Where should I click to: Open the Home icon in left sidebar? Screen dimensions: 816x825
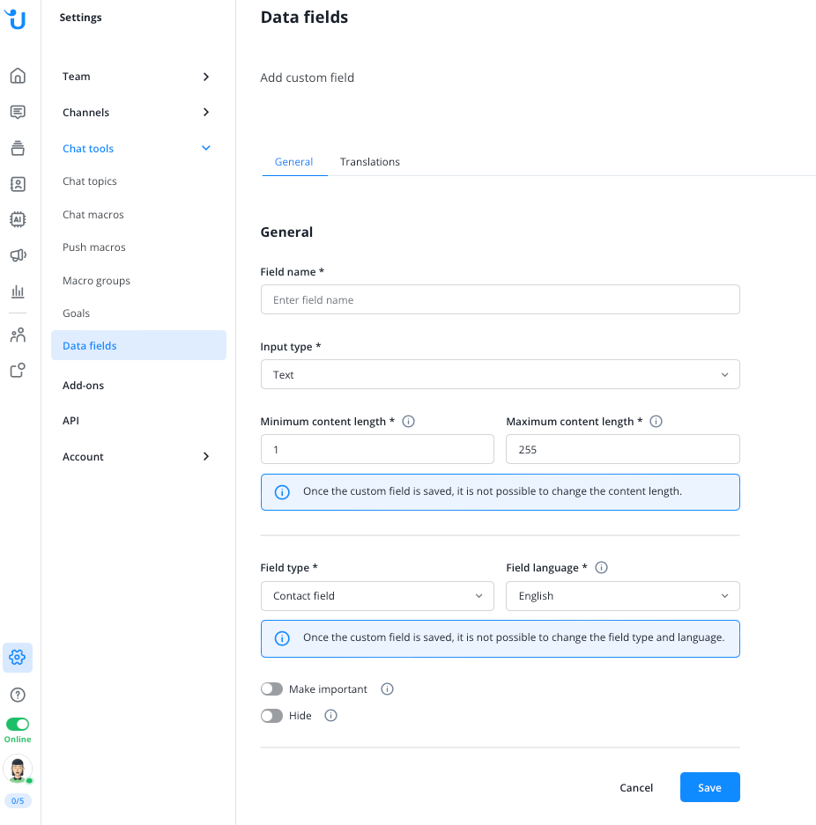pyautogui.click(x=18, y=76)
